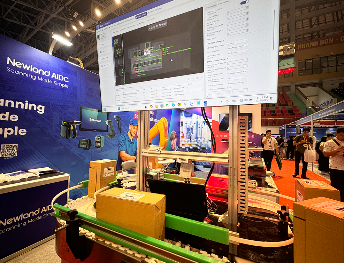Click the Export Config button
This screenshot has height=263, width=344.
tap(123, 29)
